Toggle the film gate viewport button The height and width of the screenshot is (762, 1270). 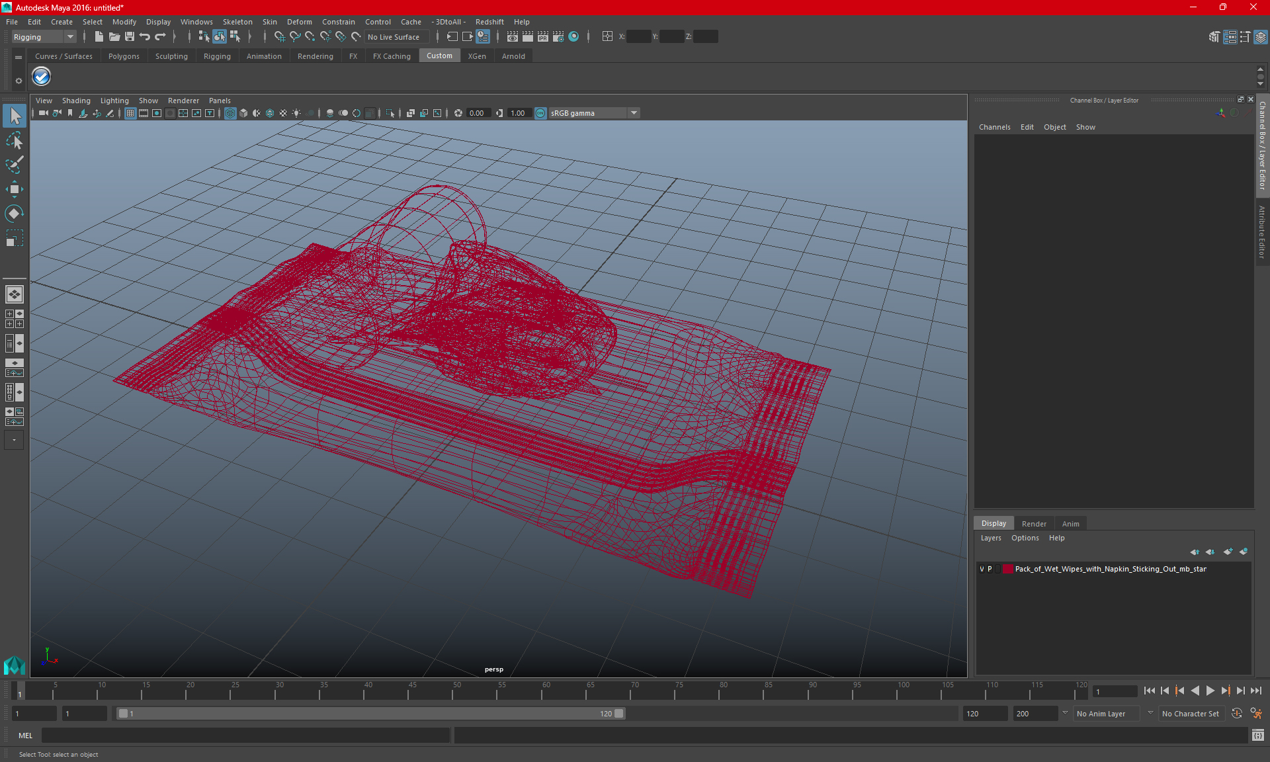(x=144, y=113)
